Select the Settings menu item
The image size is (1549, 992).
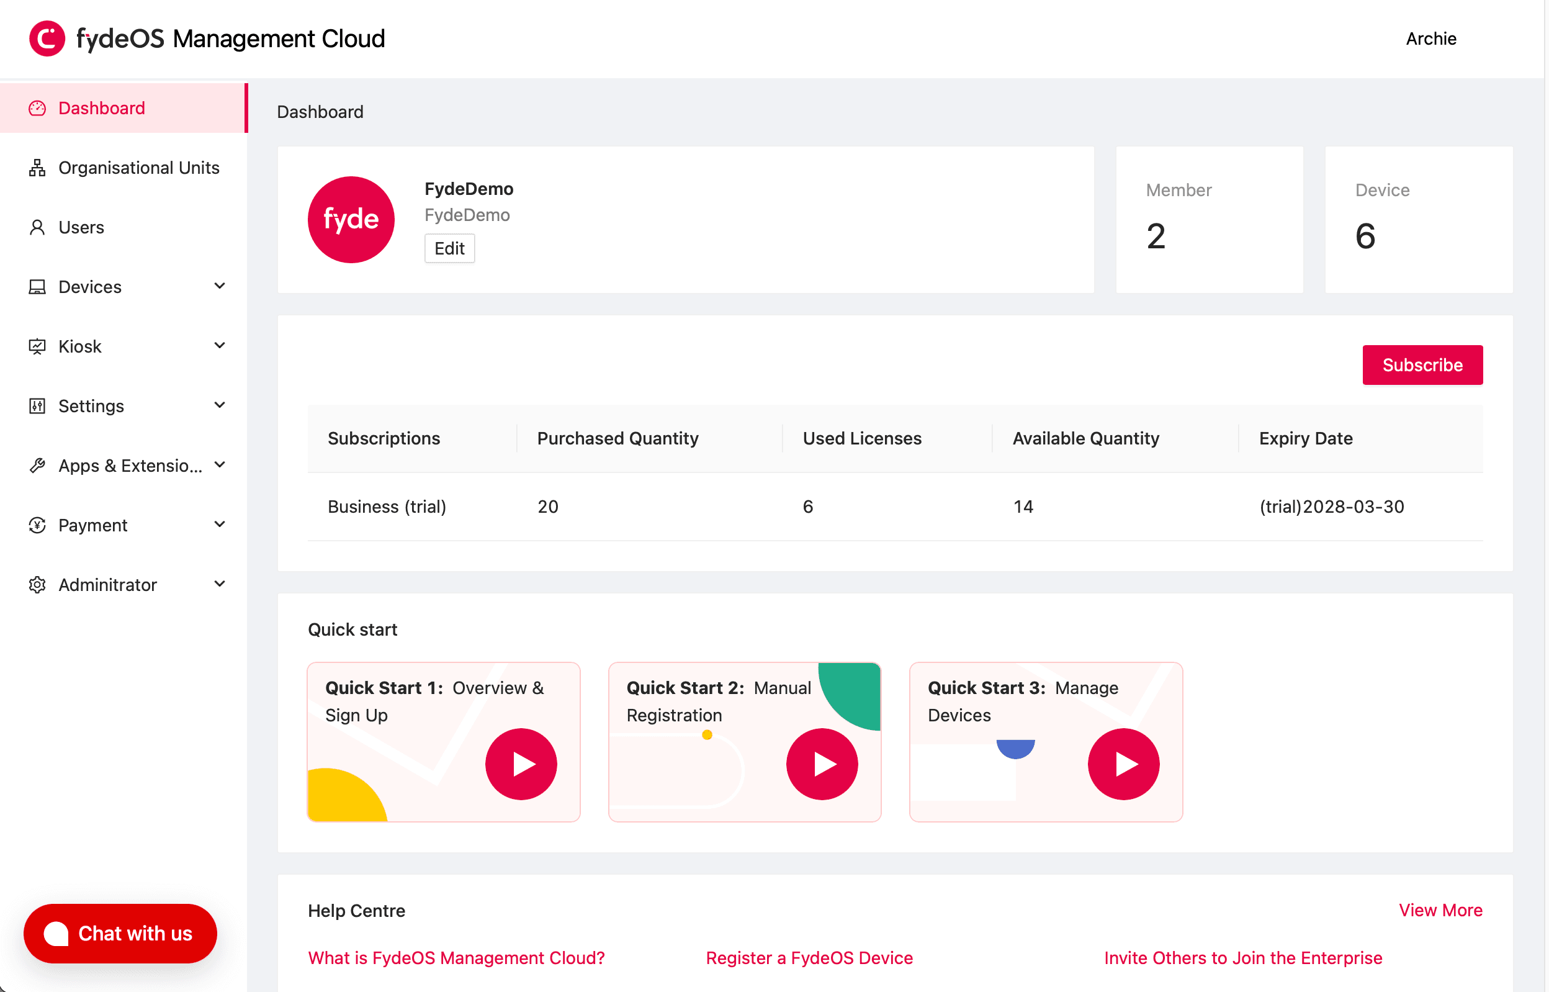[x=123, y=406]
